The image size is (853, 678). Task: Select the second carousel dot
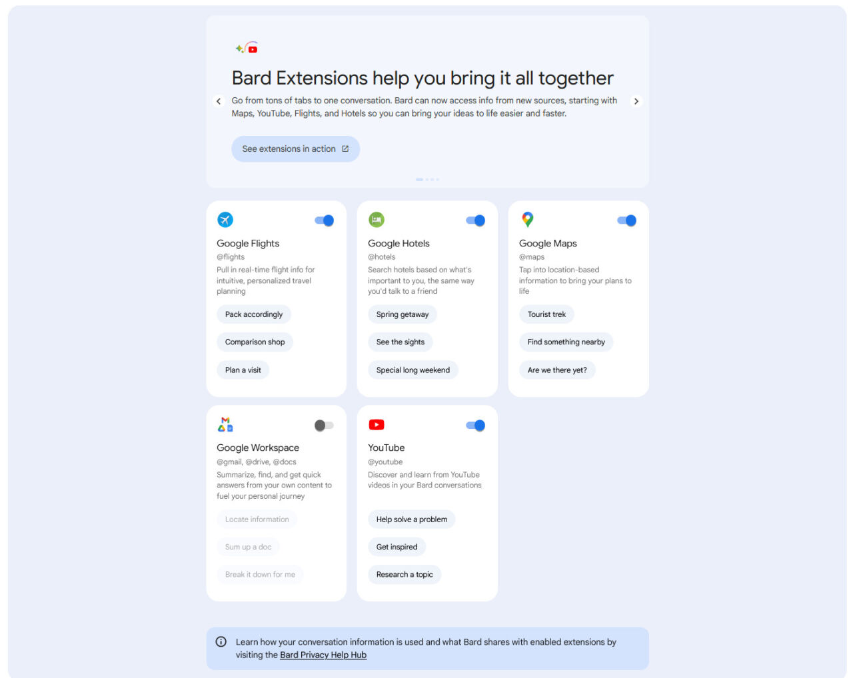point(426,179)
